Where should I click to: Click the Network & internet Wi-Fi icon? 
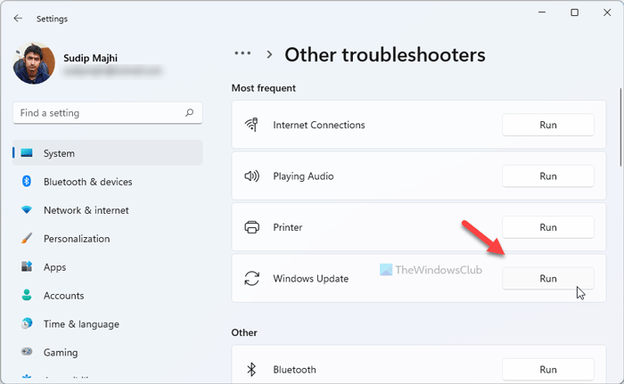coord(27,210)
